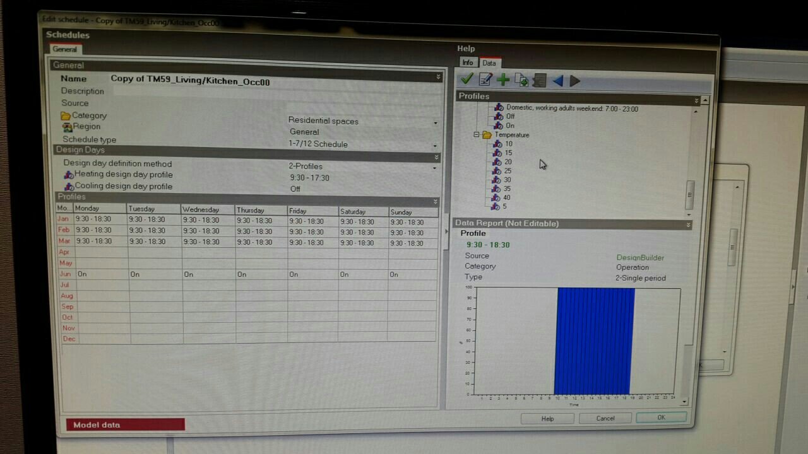Click the Temperature folder icon in the tree
The width and height of the screenshot is (808, 454).
click(x=487, y=135)
